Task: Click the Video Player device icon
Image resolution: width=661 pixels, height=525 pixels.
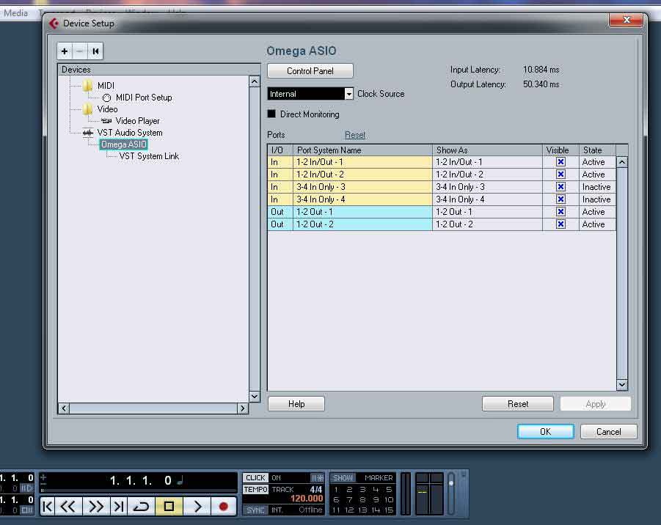Action: coord(106,121)
